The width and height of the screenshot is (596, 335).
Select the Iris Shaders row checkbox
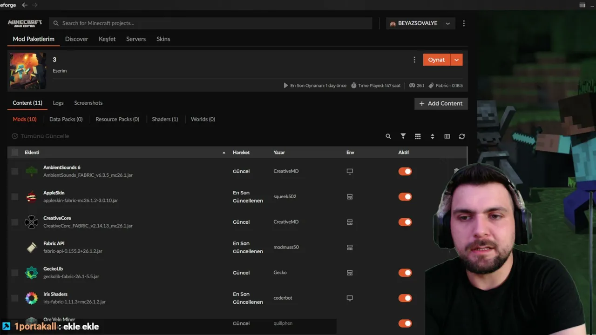click(15, 298)
